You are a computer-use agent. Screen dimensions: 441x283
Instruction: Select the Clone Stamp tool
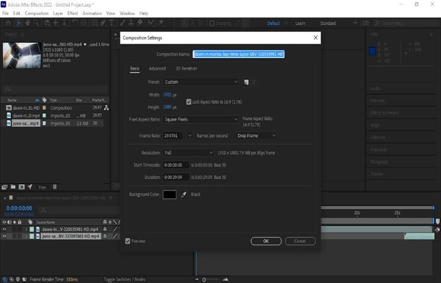131,23
